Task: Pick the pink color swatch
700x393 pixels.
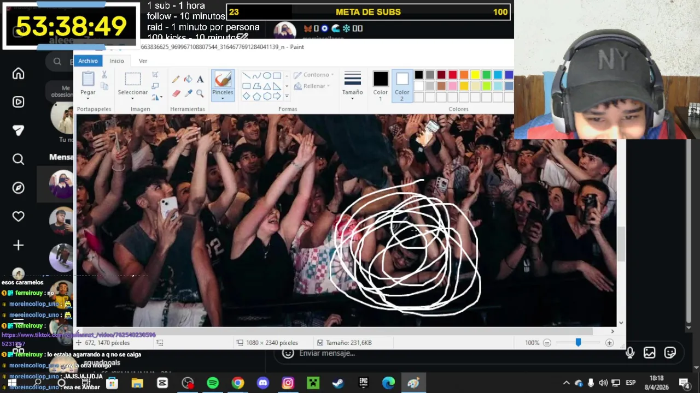Action: pyautogui.click(x=453, y=86)
